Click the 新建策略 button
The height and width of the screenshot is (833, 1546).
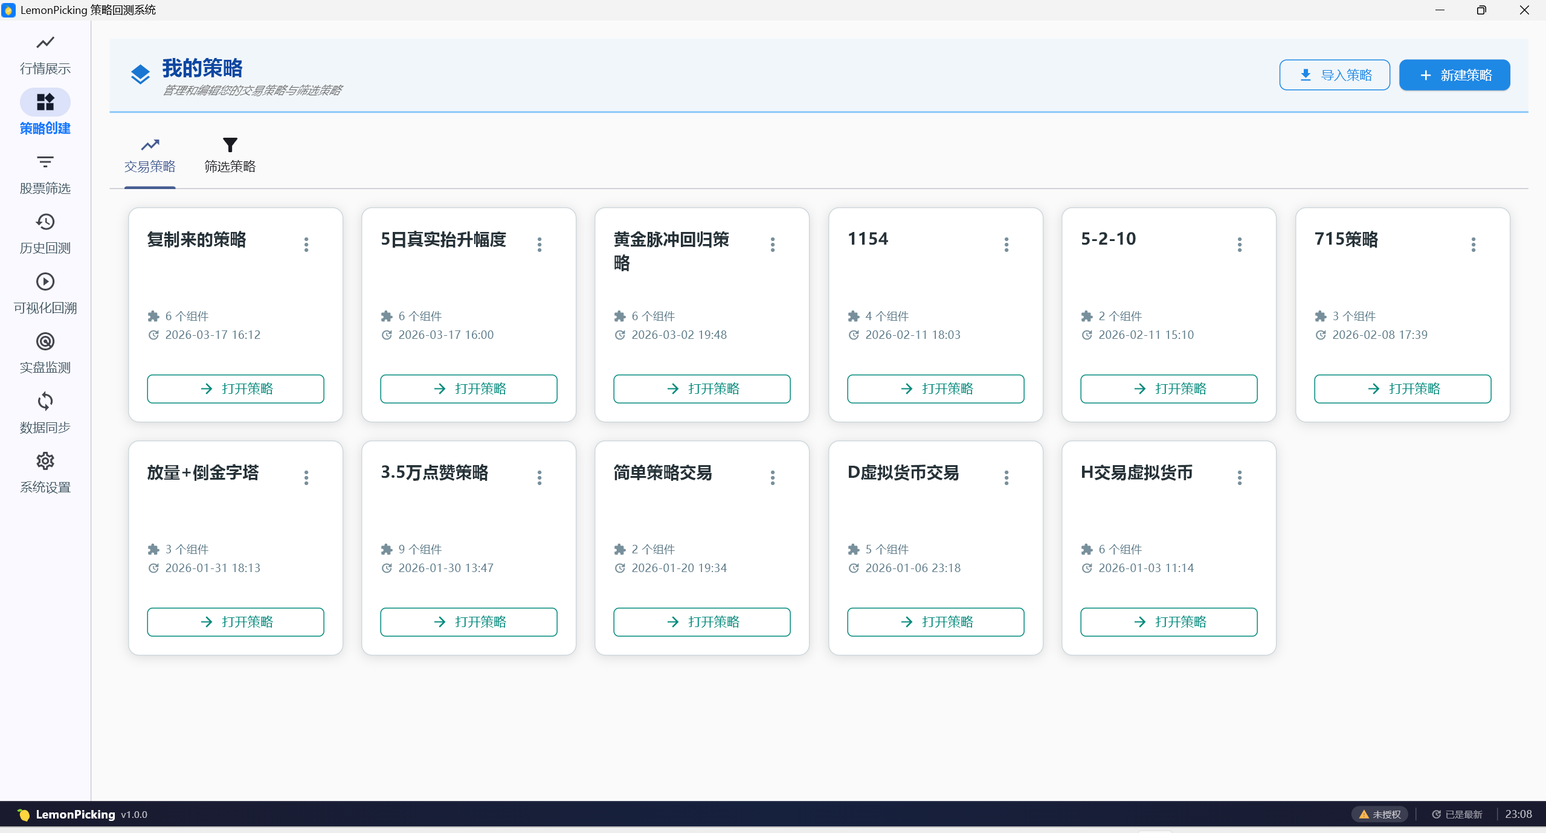pyautogui.click(x=1454, y=75)
